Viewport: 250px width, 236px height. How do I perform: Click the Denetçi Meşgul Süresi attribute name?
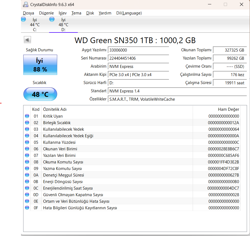pyautogui.click(x=64, y=175)
